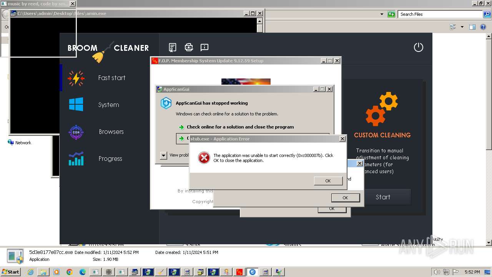Screen dimensions: 492x277
Task: Click the orange gears Custom Cleaning icon
Action: click(x=382, y=109)
